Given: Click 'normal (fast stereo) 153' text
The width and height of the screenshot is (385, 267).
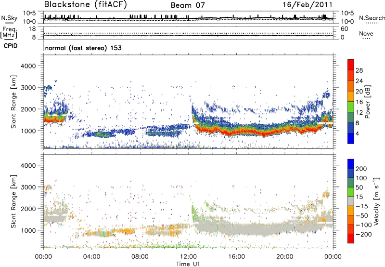Looking at the screenshot, I should pos(83,48).
